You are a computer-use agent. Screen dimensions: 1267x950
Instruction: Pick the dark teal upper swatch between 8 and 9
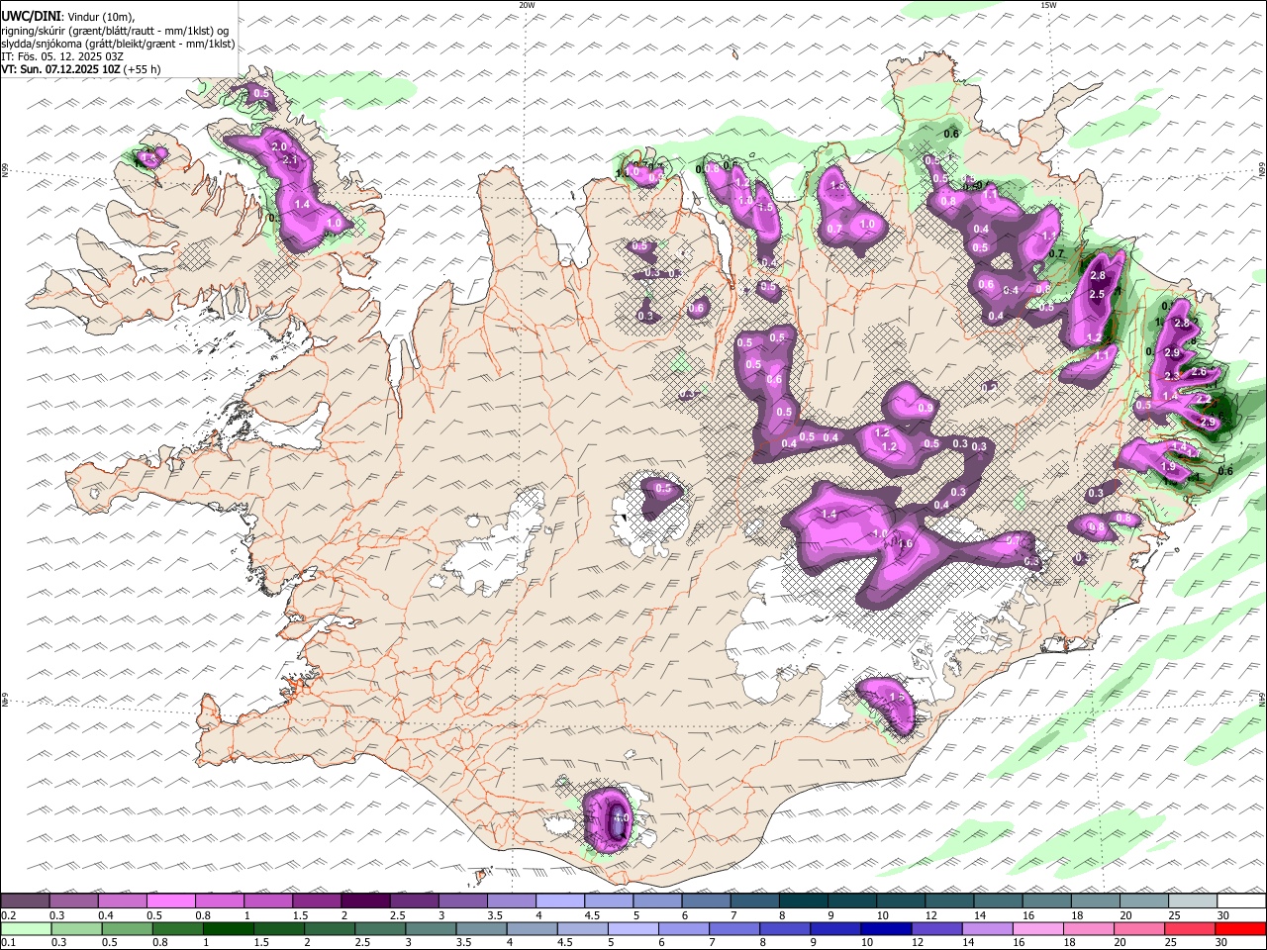(803, 901)
